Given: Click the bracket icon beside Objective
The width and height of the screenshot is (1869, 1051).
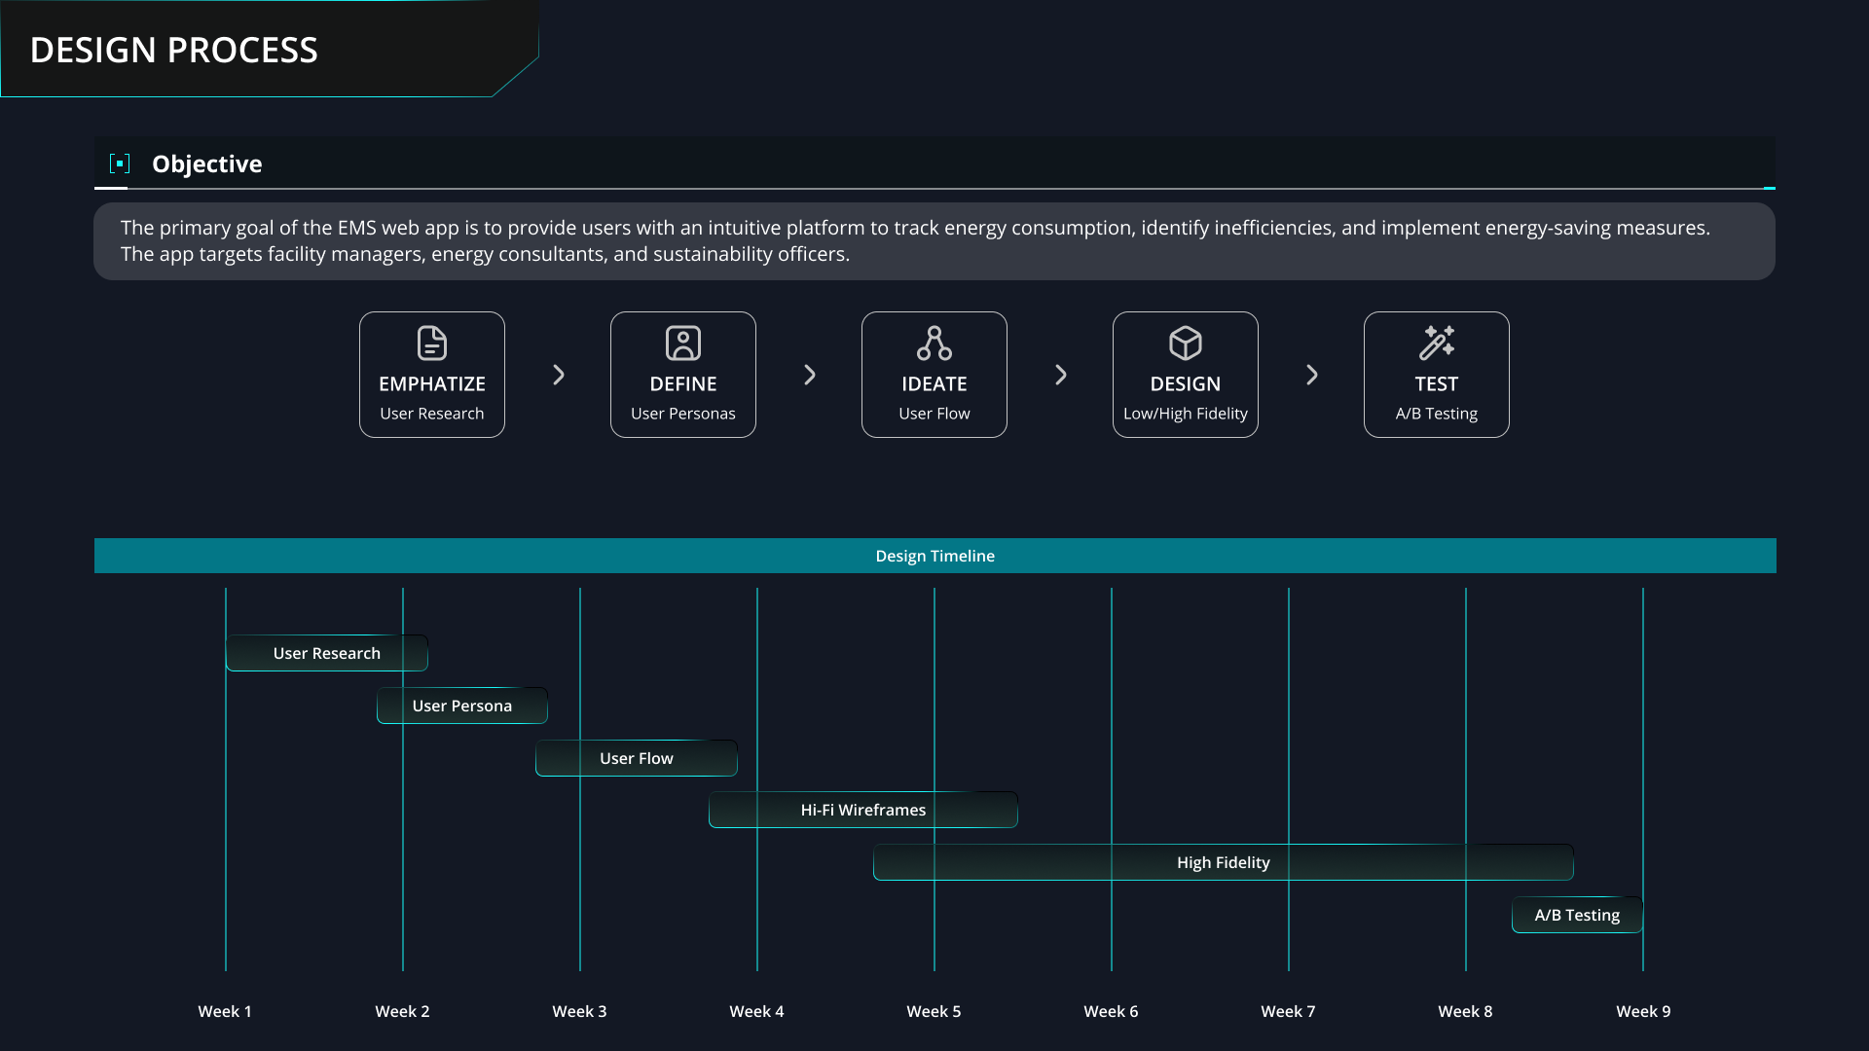Looking at the screenshot, I should tap(120, 163).
